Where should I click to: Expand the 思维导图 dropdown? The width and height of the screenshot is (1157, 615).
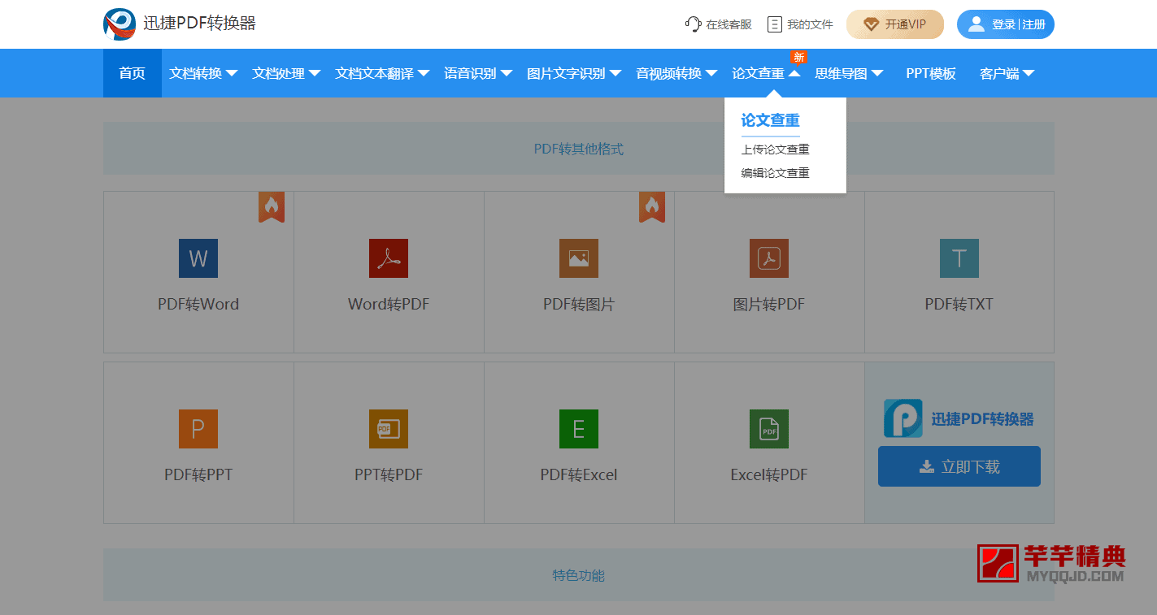point(849,73)
